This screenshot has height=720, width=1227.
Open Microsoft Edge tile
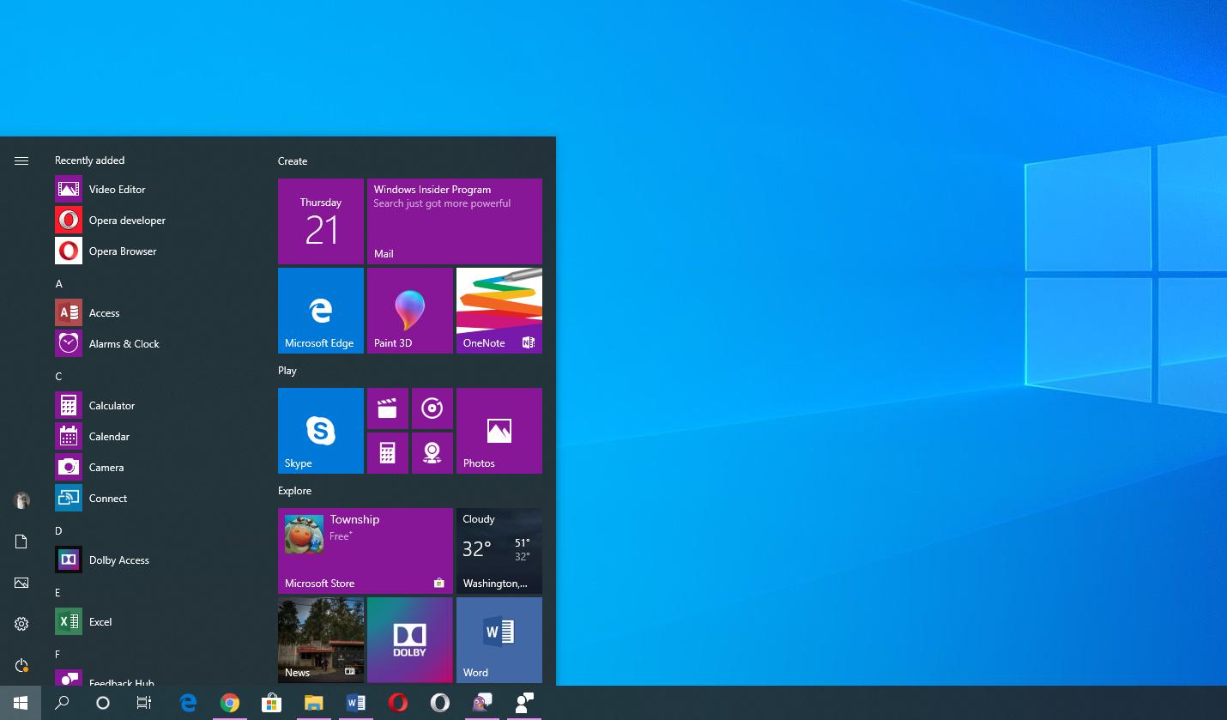[x=320, y=310]
